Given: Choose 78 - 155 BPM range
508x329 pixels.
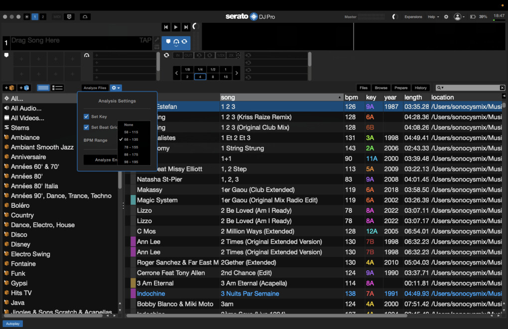Looking at the screenshot, I should coord(134,147).
